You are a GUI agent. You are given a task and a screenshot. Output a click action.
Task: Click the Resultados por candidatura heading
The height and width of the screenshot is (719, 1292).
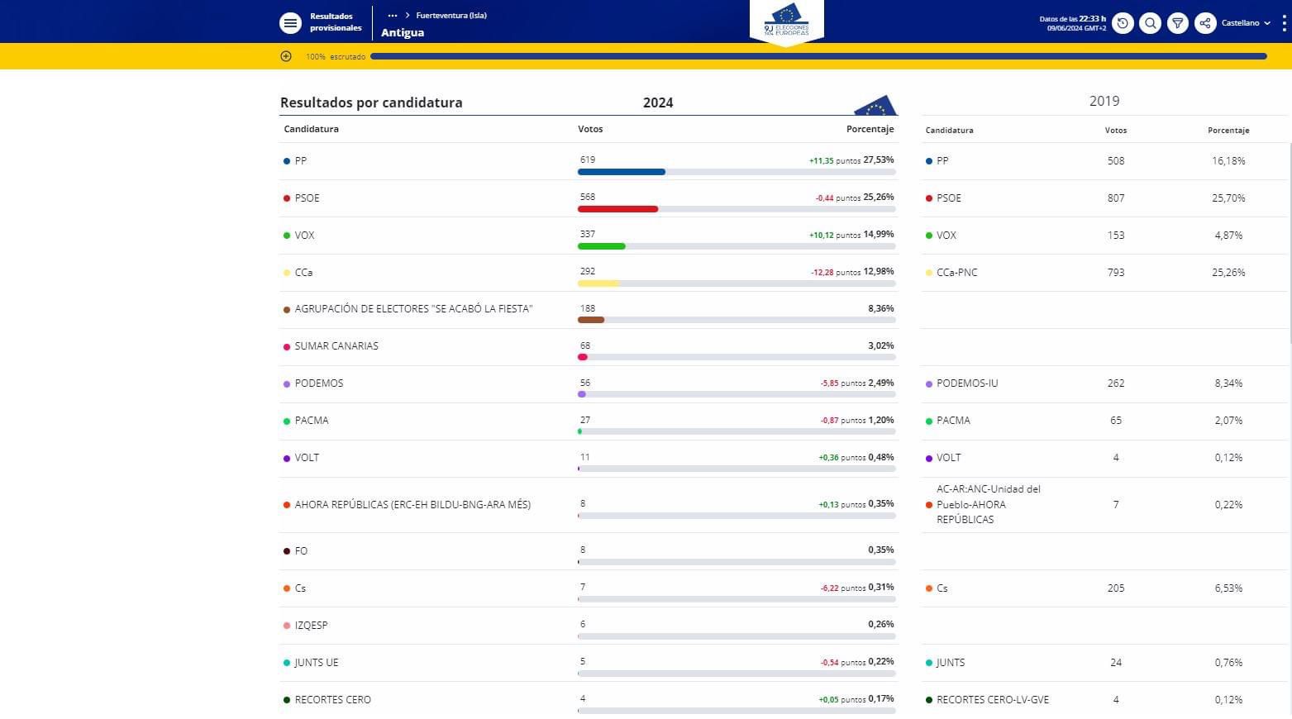click(371, 102)
